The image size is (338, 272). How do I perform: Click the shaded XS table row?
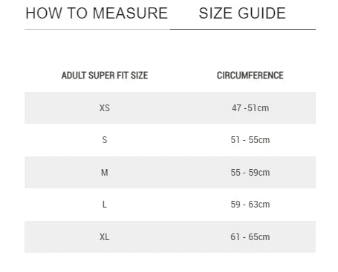tap(170, 107)
